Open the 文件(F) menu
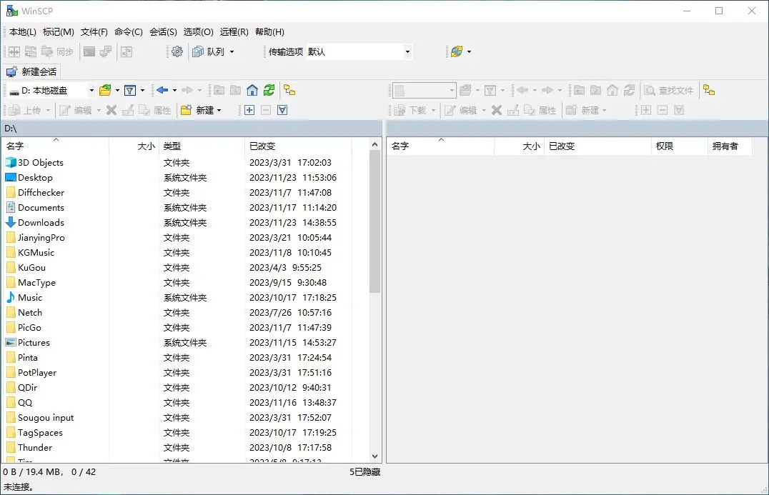 coord(94,32)
